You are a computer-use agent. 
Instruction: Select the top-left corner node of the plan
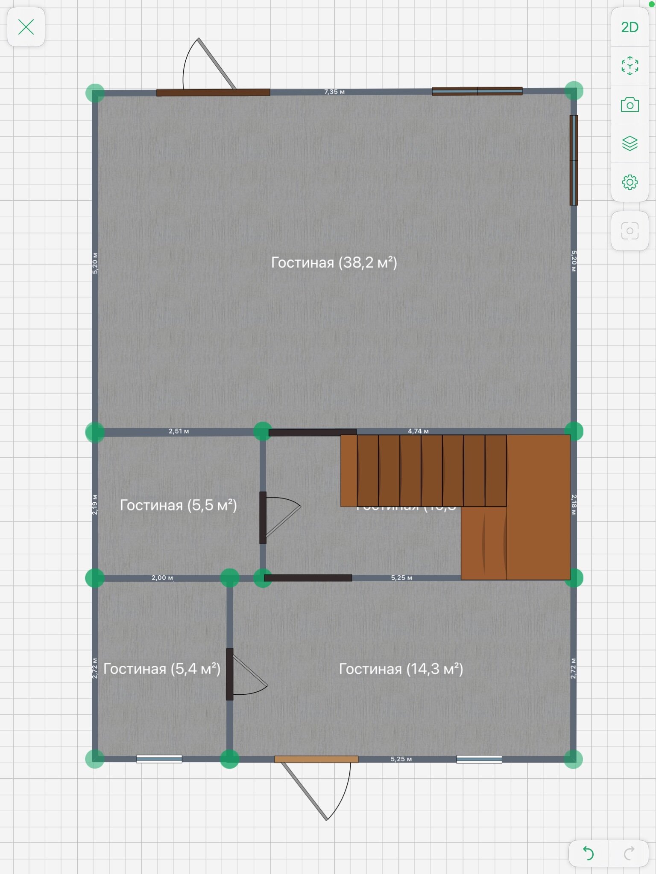[x=95, y=93]
